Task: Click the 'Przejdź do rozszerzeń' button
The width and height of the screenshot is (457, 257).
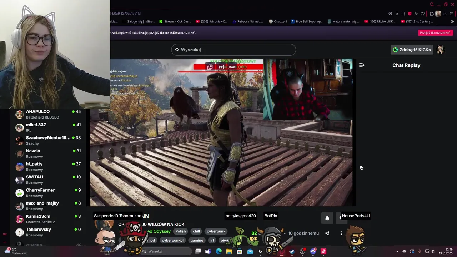Action: coord(435,32)
